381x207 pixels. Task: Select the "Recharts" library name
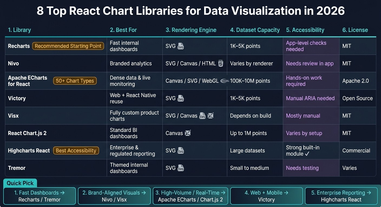[19, 46]
